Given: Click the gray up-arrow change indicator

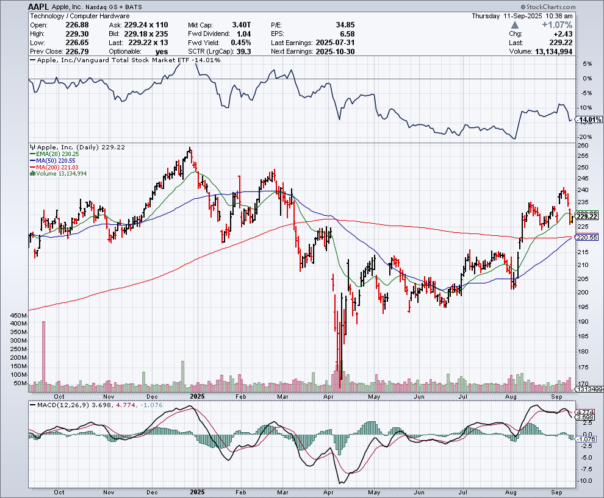Looking at the screenshot, I should (x=515, y=25).
